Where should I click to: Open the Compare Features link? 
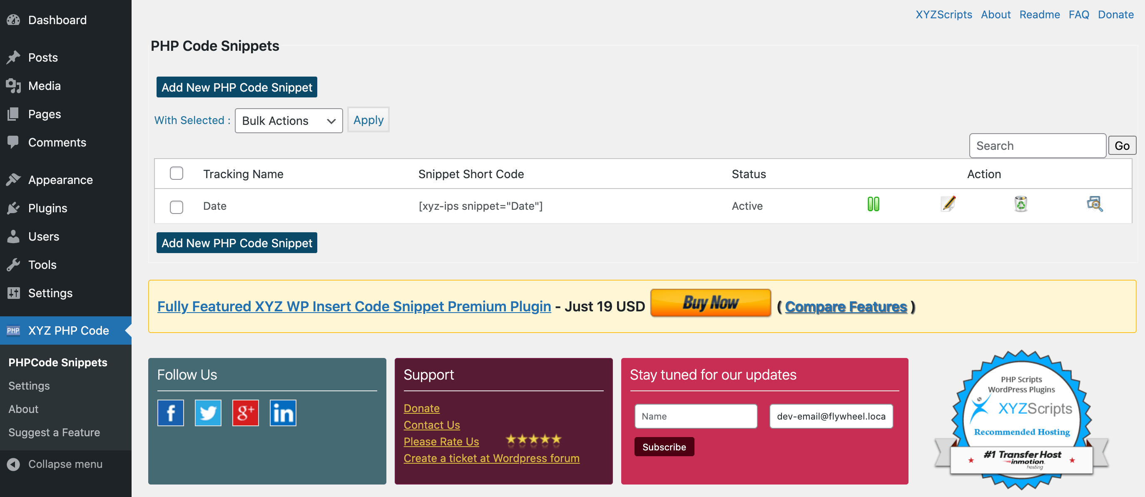(x=845, y=306)
